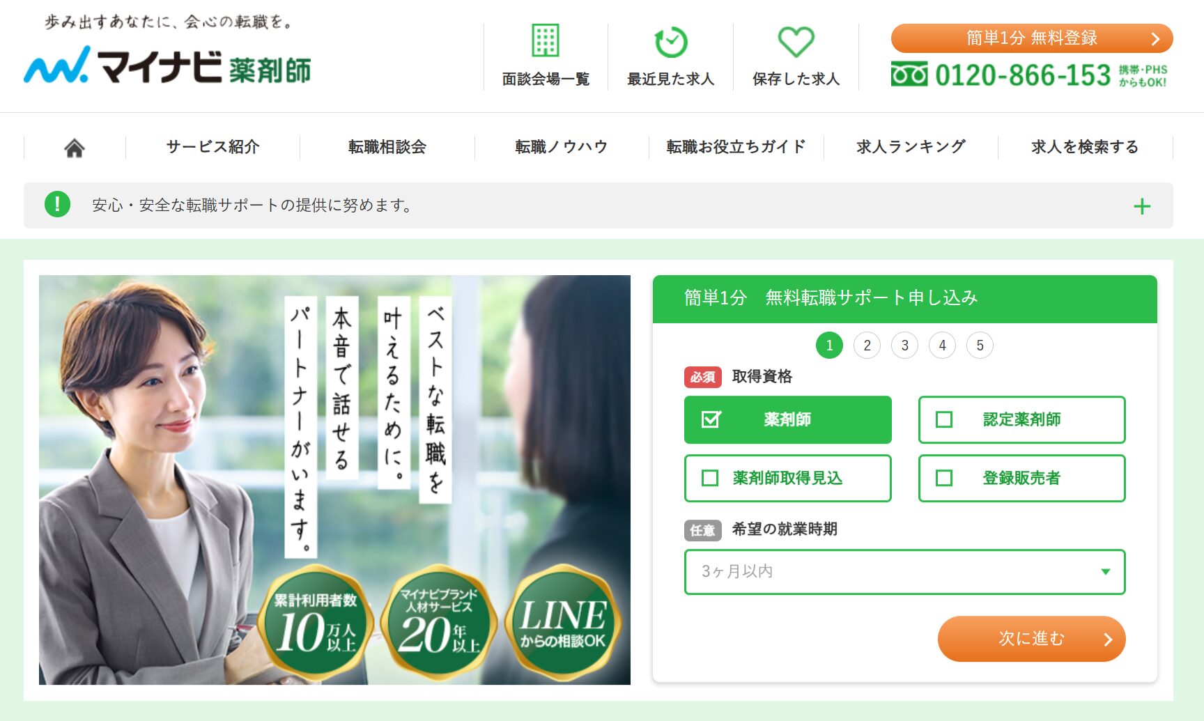Check the 認定薬剤師 checkbox
The image size is (1204, 721).
[x=944, y=419]
